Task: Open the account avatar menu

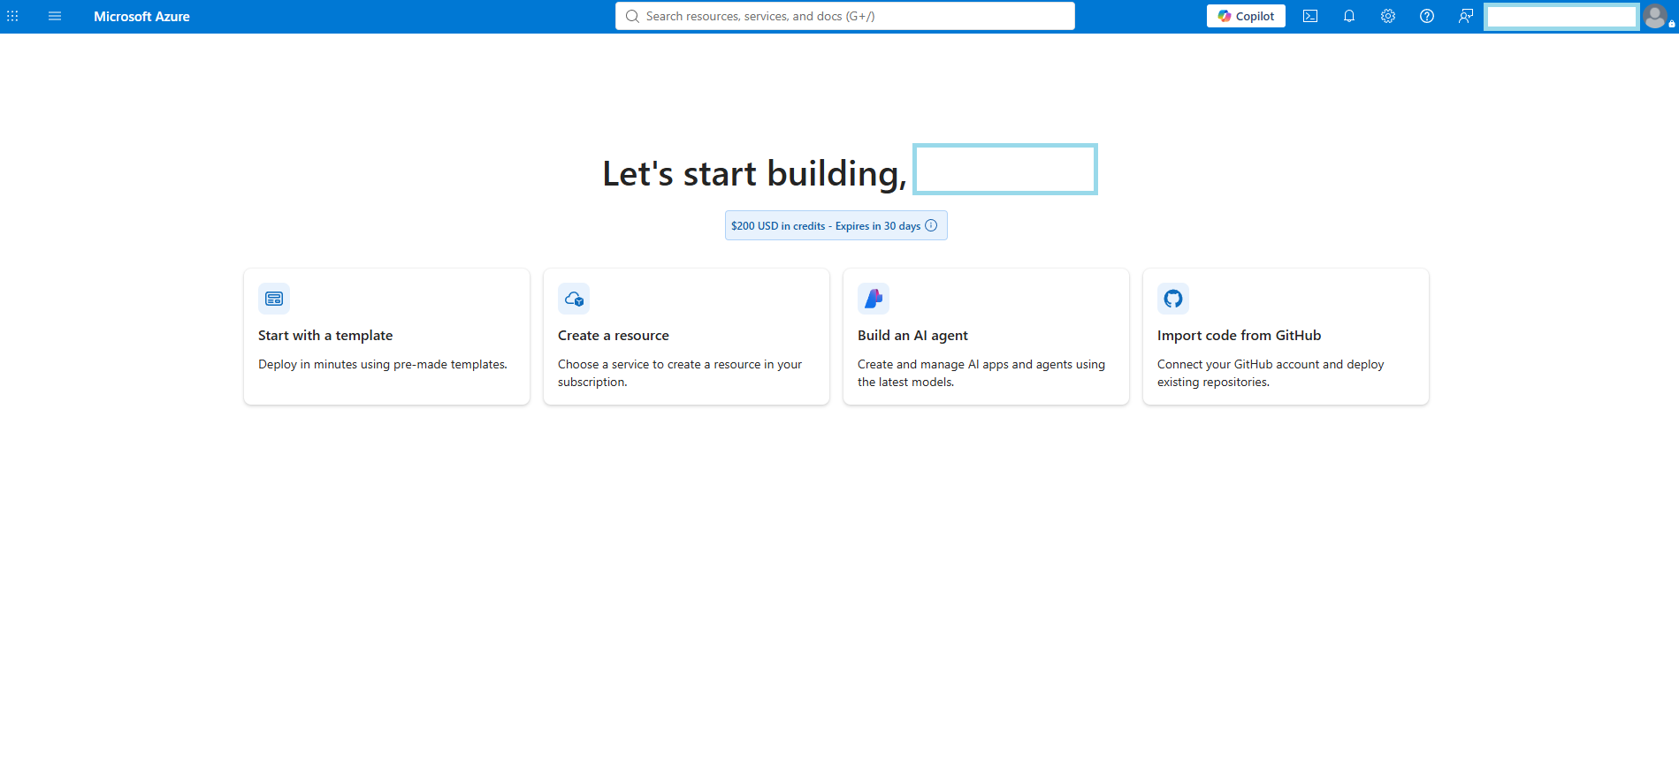Action: click(1655, 16)
